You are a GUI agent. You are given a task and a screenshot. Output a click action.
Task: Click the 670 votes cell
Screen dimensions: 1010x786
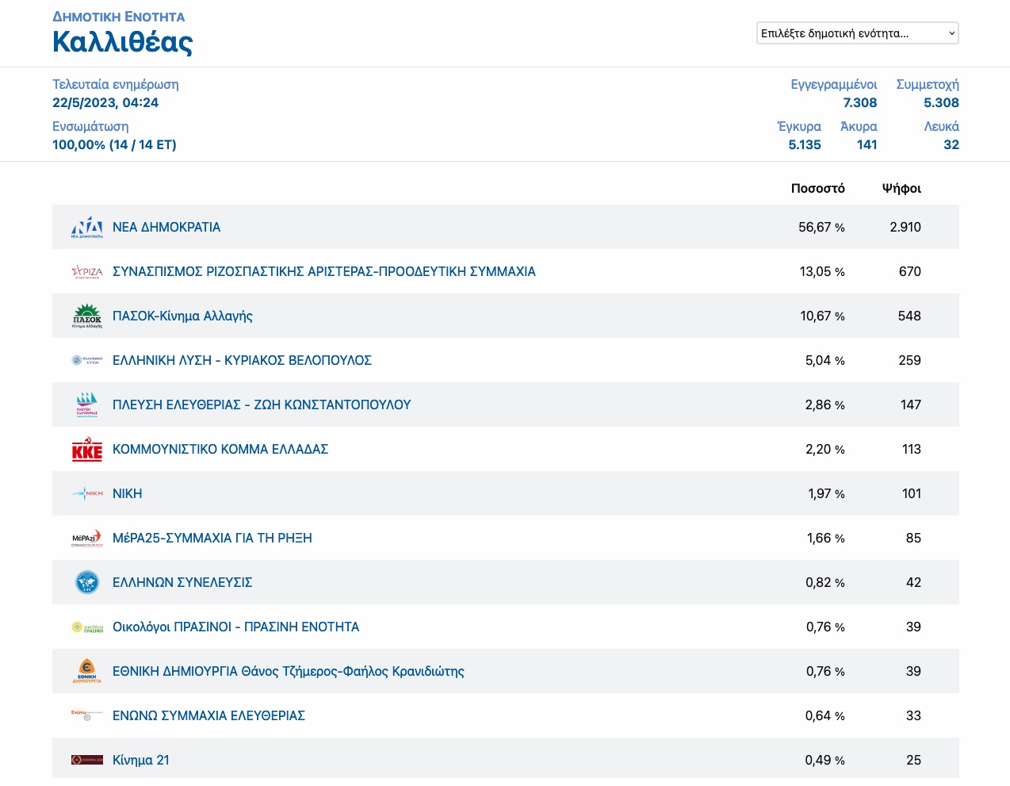tap(910, 271)
